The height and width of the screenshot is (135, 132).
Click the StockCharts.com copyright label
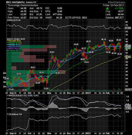[x=116, y=2]
